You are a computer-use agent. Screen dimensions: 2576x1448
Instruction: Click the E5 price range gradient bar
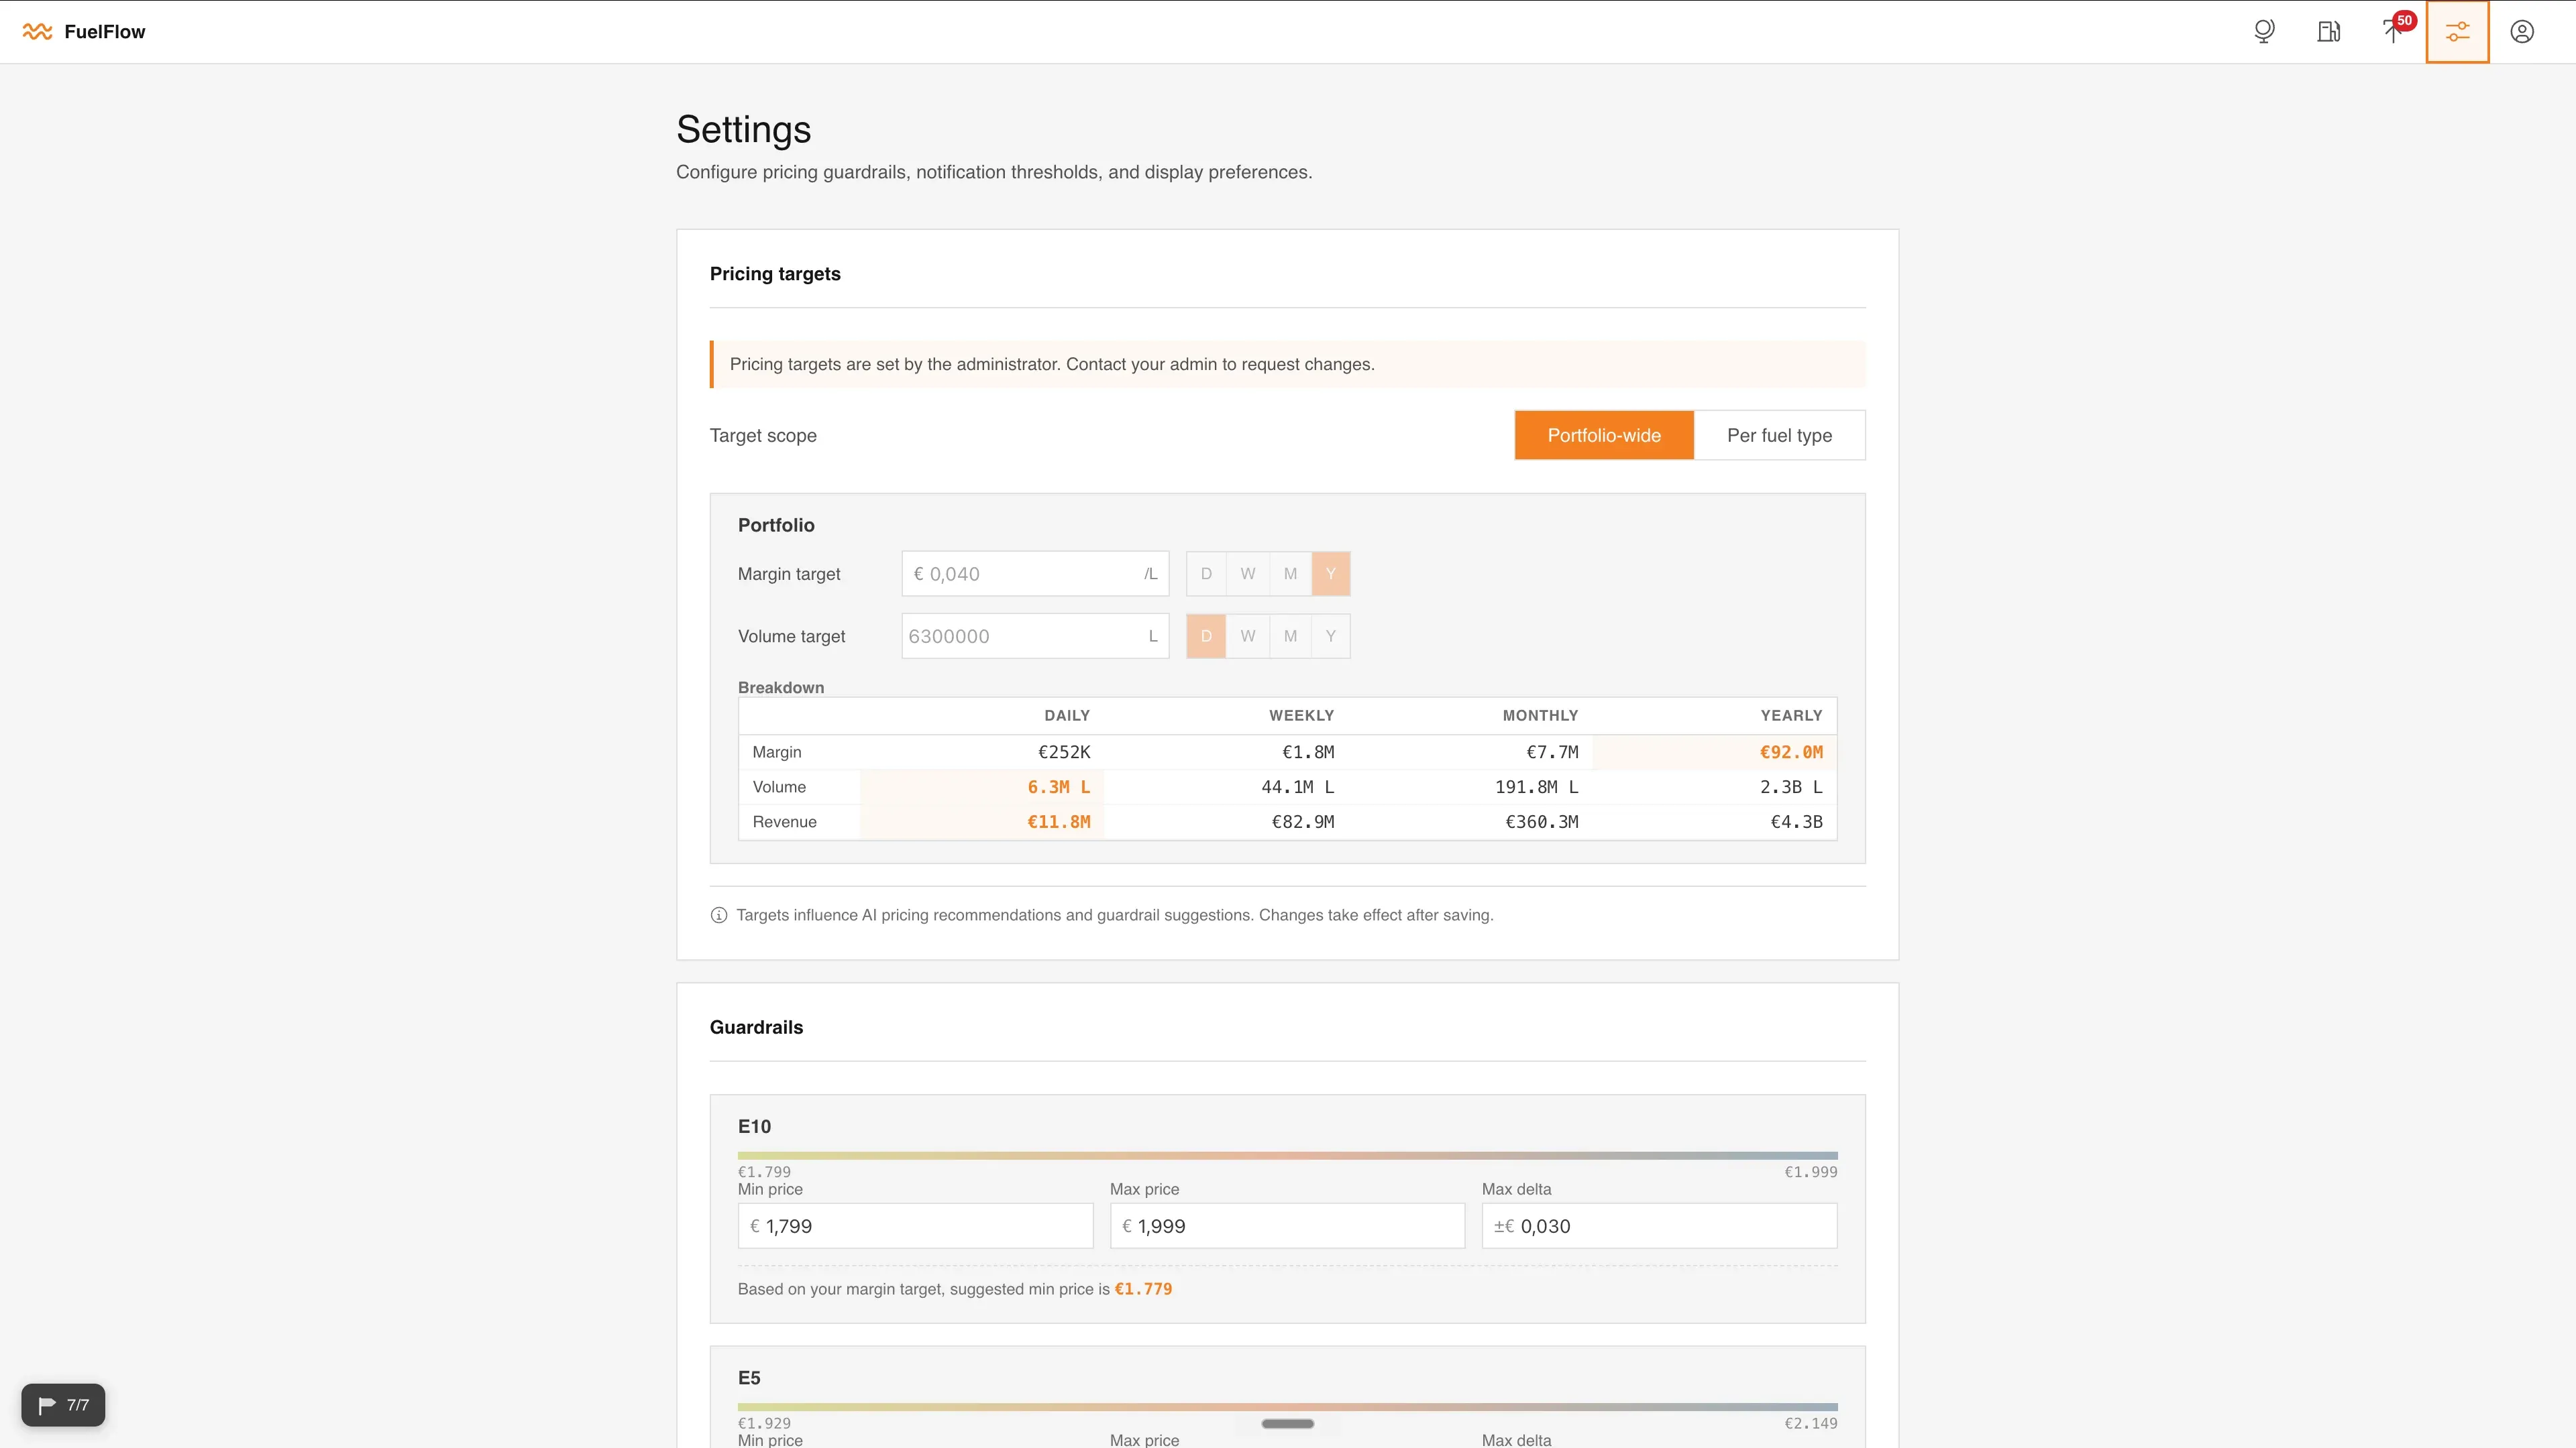[x=1287, y=1407]
